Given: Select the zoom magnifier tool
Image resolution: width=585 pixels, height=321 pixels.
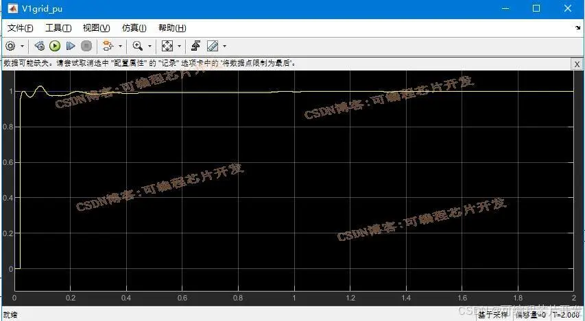Looking at the screenshot, I should tap(138, 46).
